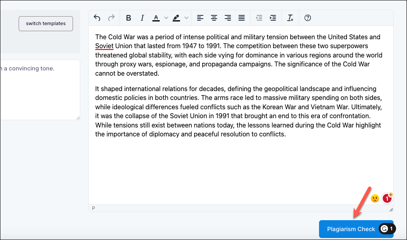The image size is (407, 240).
Task: Toggle italic formatting
Action: pyautogui.click(x=142, y=18)
